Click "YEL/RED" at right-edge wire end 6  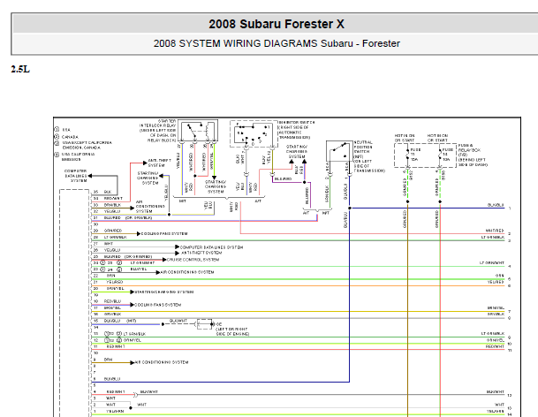click(x=496, y=282)
